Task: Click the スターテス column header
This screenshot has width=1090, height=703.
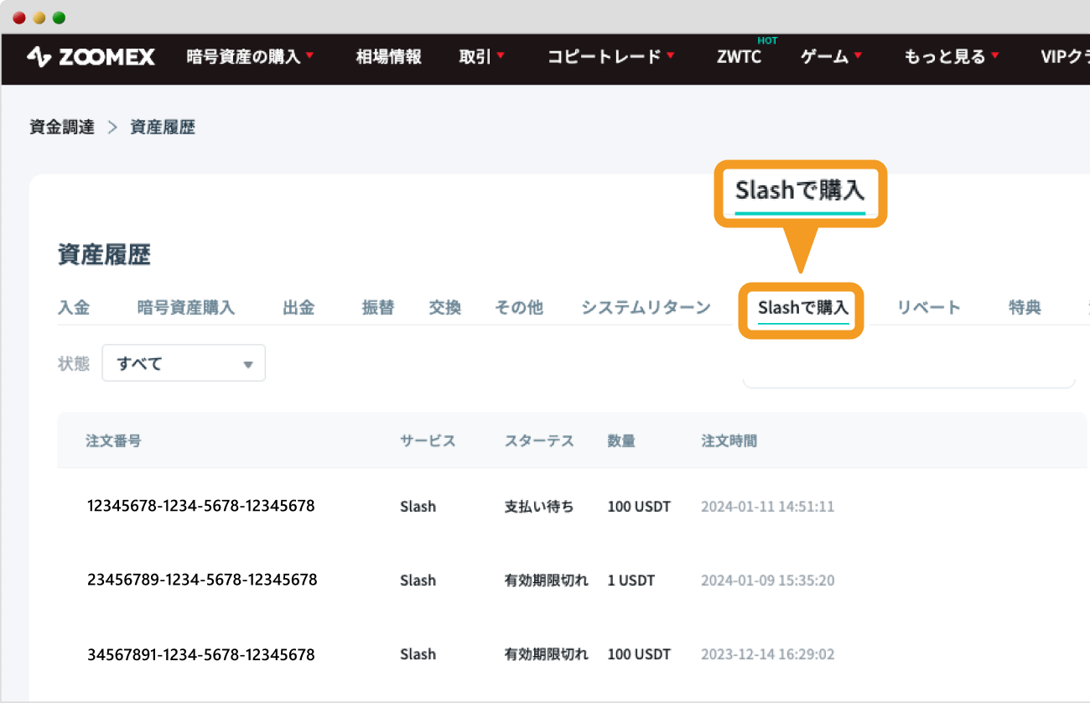Action: 539,440
